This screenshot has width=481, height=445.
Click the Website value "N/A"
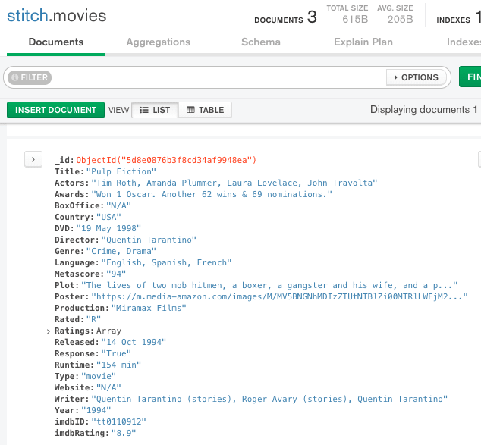tap(108, 387)
